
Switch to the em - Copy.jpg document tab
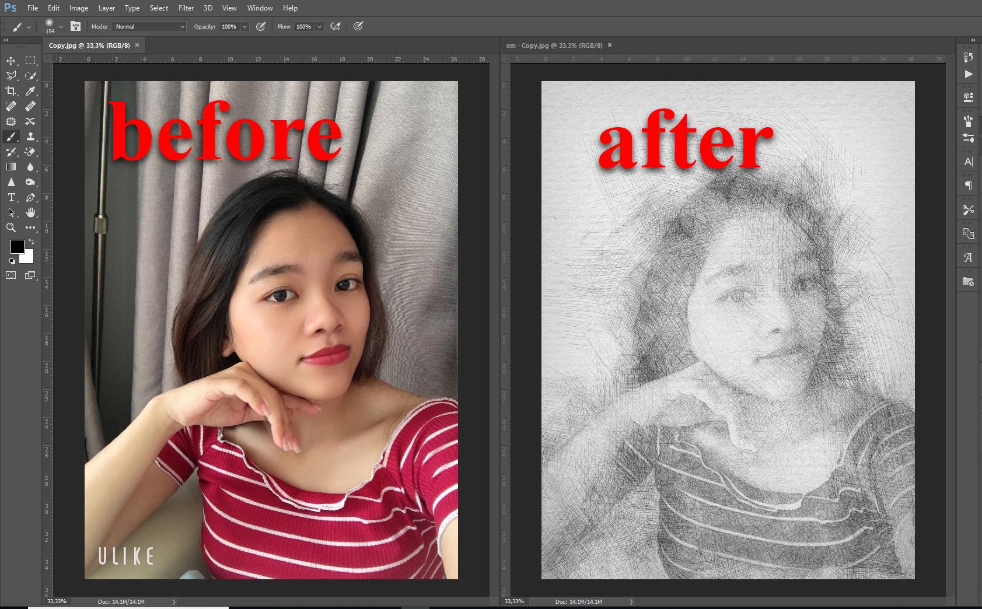(x=554, y=45)
